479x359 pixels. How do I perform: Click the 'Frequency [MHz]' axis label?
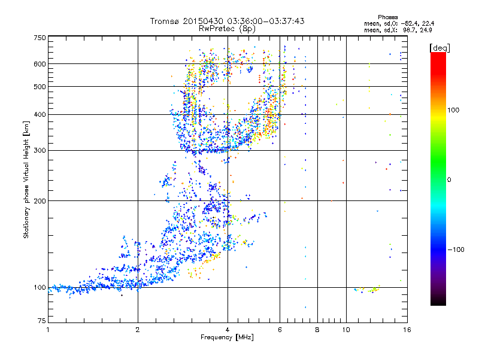227,337
